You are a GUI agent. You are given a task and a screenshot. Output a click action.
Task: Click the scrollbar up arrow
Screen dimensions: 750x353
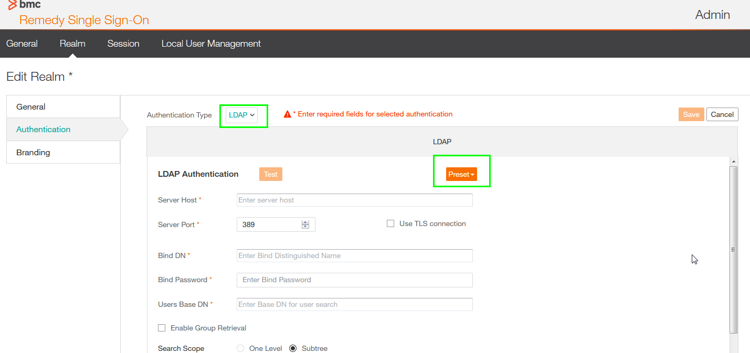point(734,162)
